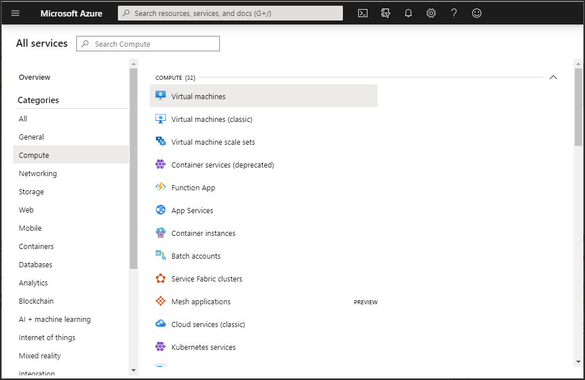Click the magnifier icon in Search Compute
The width and height of the screenshot is (585, 380).
85,44
